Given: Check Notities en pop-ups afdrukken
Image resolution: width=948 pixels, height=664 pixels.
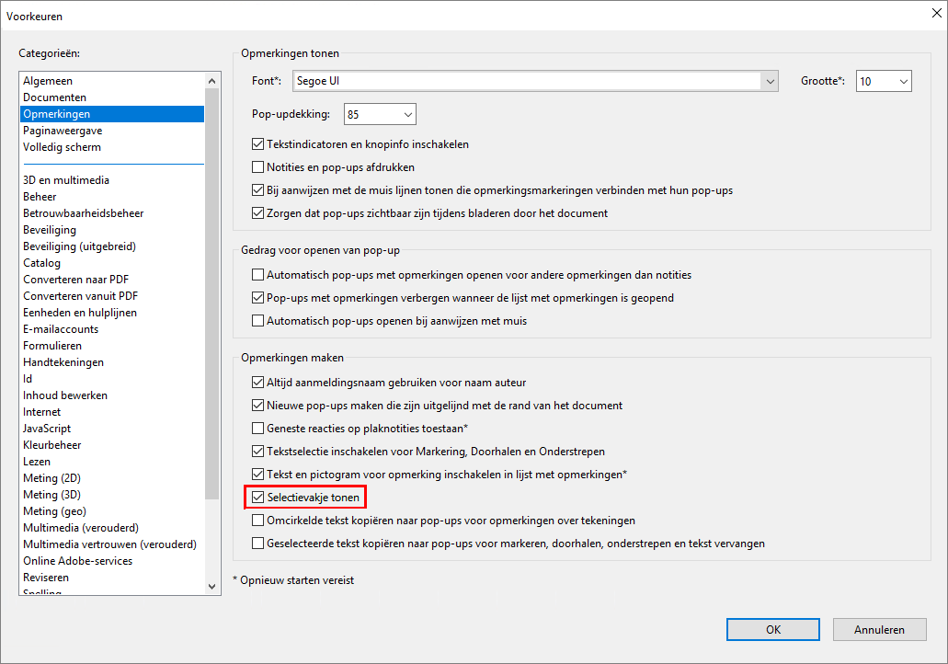Looking at the screenshot, I should 258,166.
